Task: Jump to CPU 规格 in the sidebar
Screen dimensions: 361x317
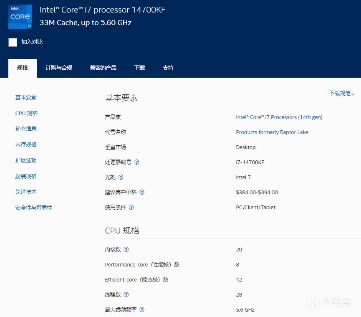Action: coord(26,113)
